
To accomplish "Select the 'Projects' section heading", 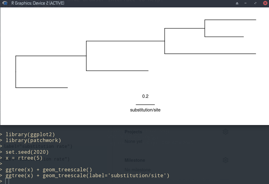I will point(133,132).
